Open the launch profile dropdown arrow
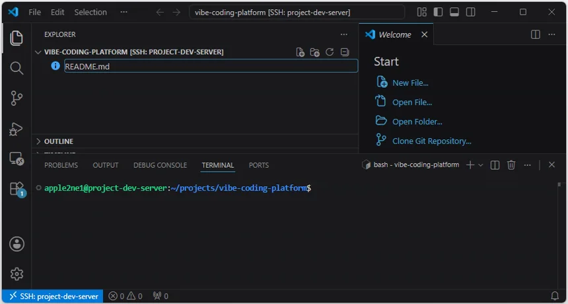Screen dimensions: 568x304 481,165
